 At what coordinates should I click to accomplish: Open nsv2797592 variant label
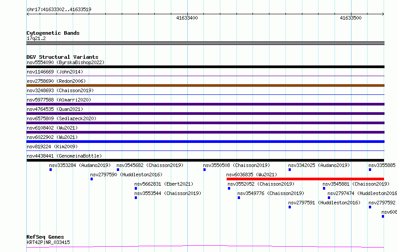point(382,203)
